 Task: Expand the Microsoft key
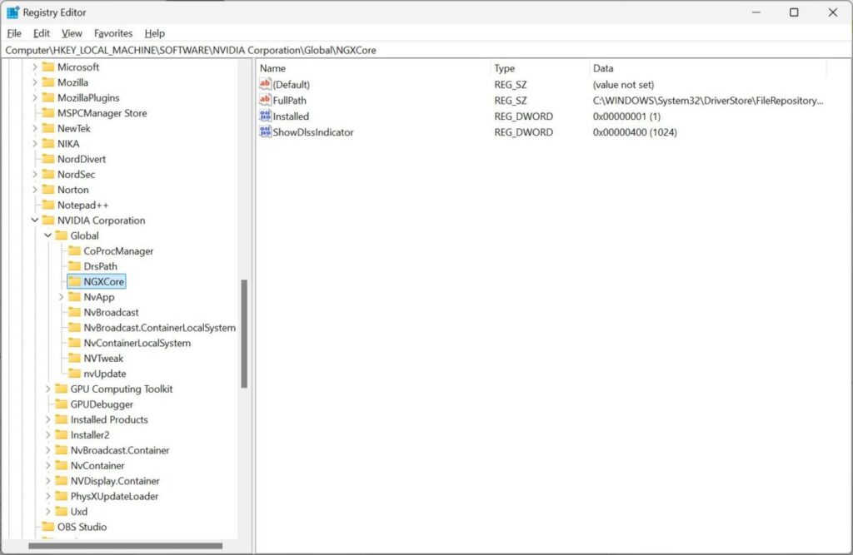coord(35,67)
